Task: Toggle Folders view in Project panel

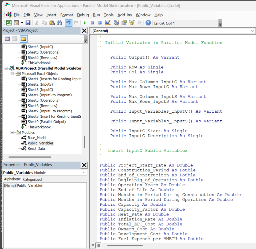Action: pyautogui.click(x=23, y=39)
